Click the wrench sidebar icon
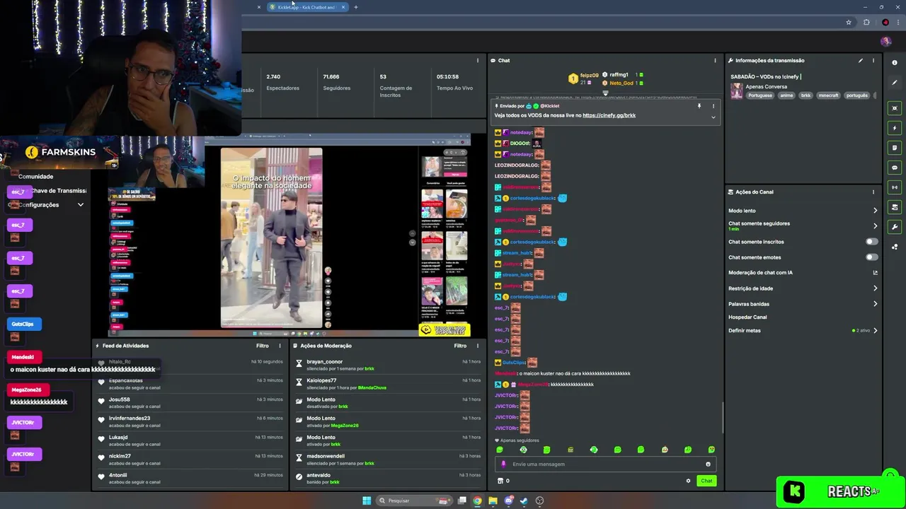The image size is (906, 509). (x=895, y=227)
